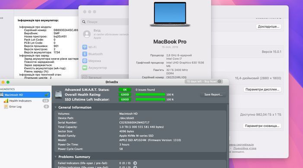303x168 pixels.
Task: Select Macintosh HD in DriveDx sidebar
Action: (x=25, y=95)
